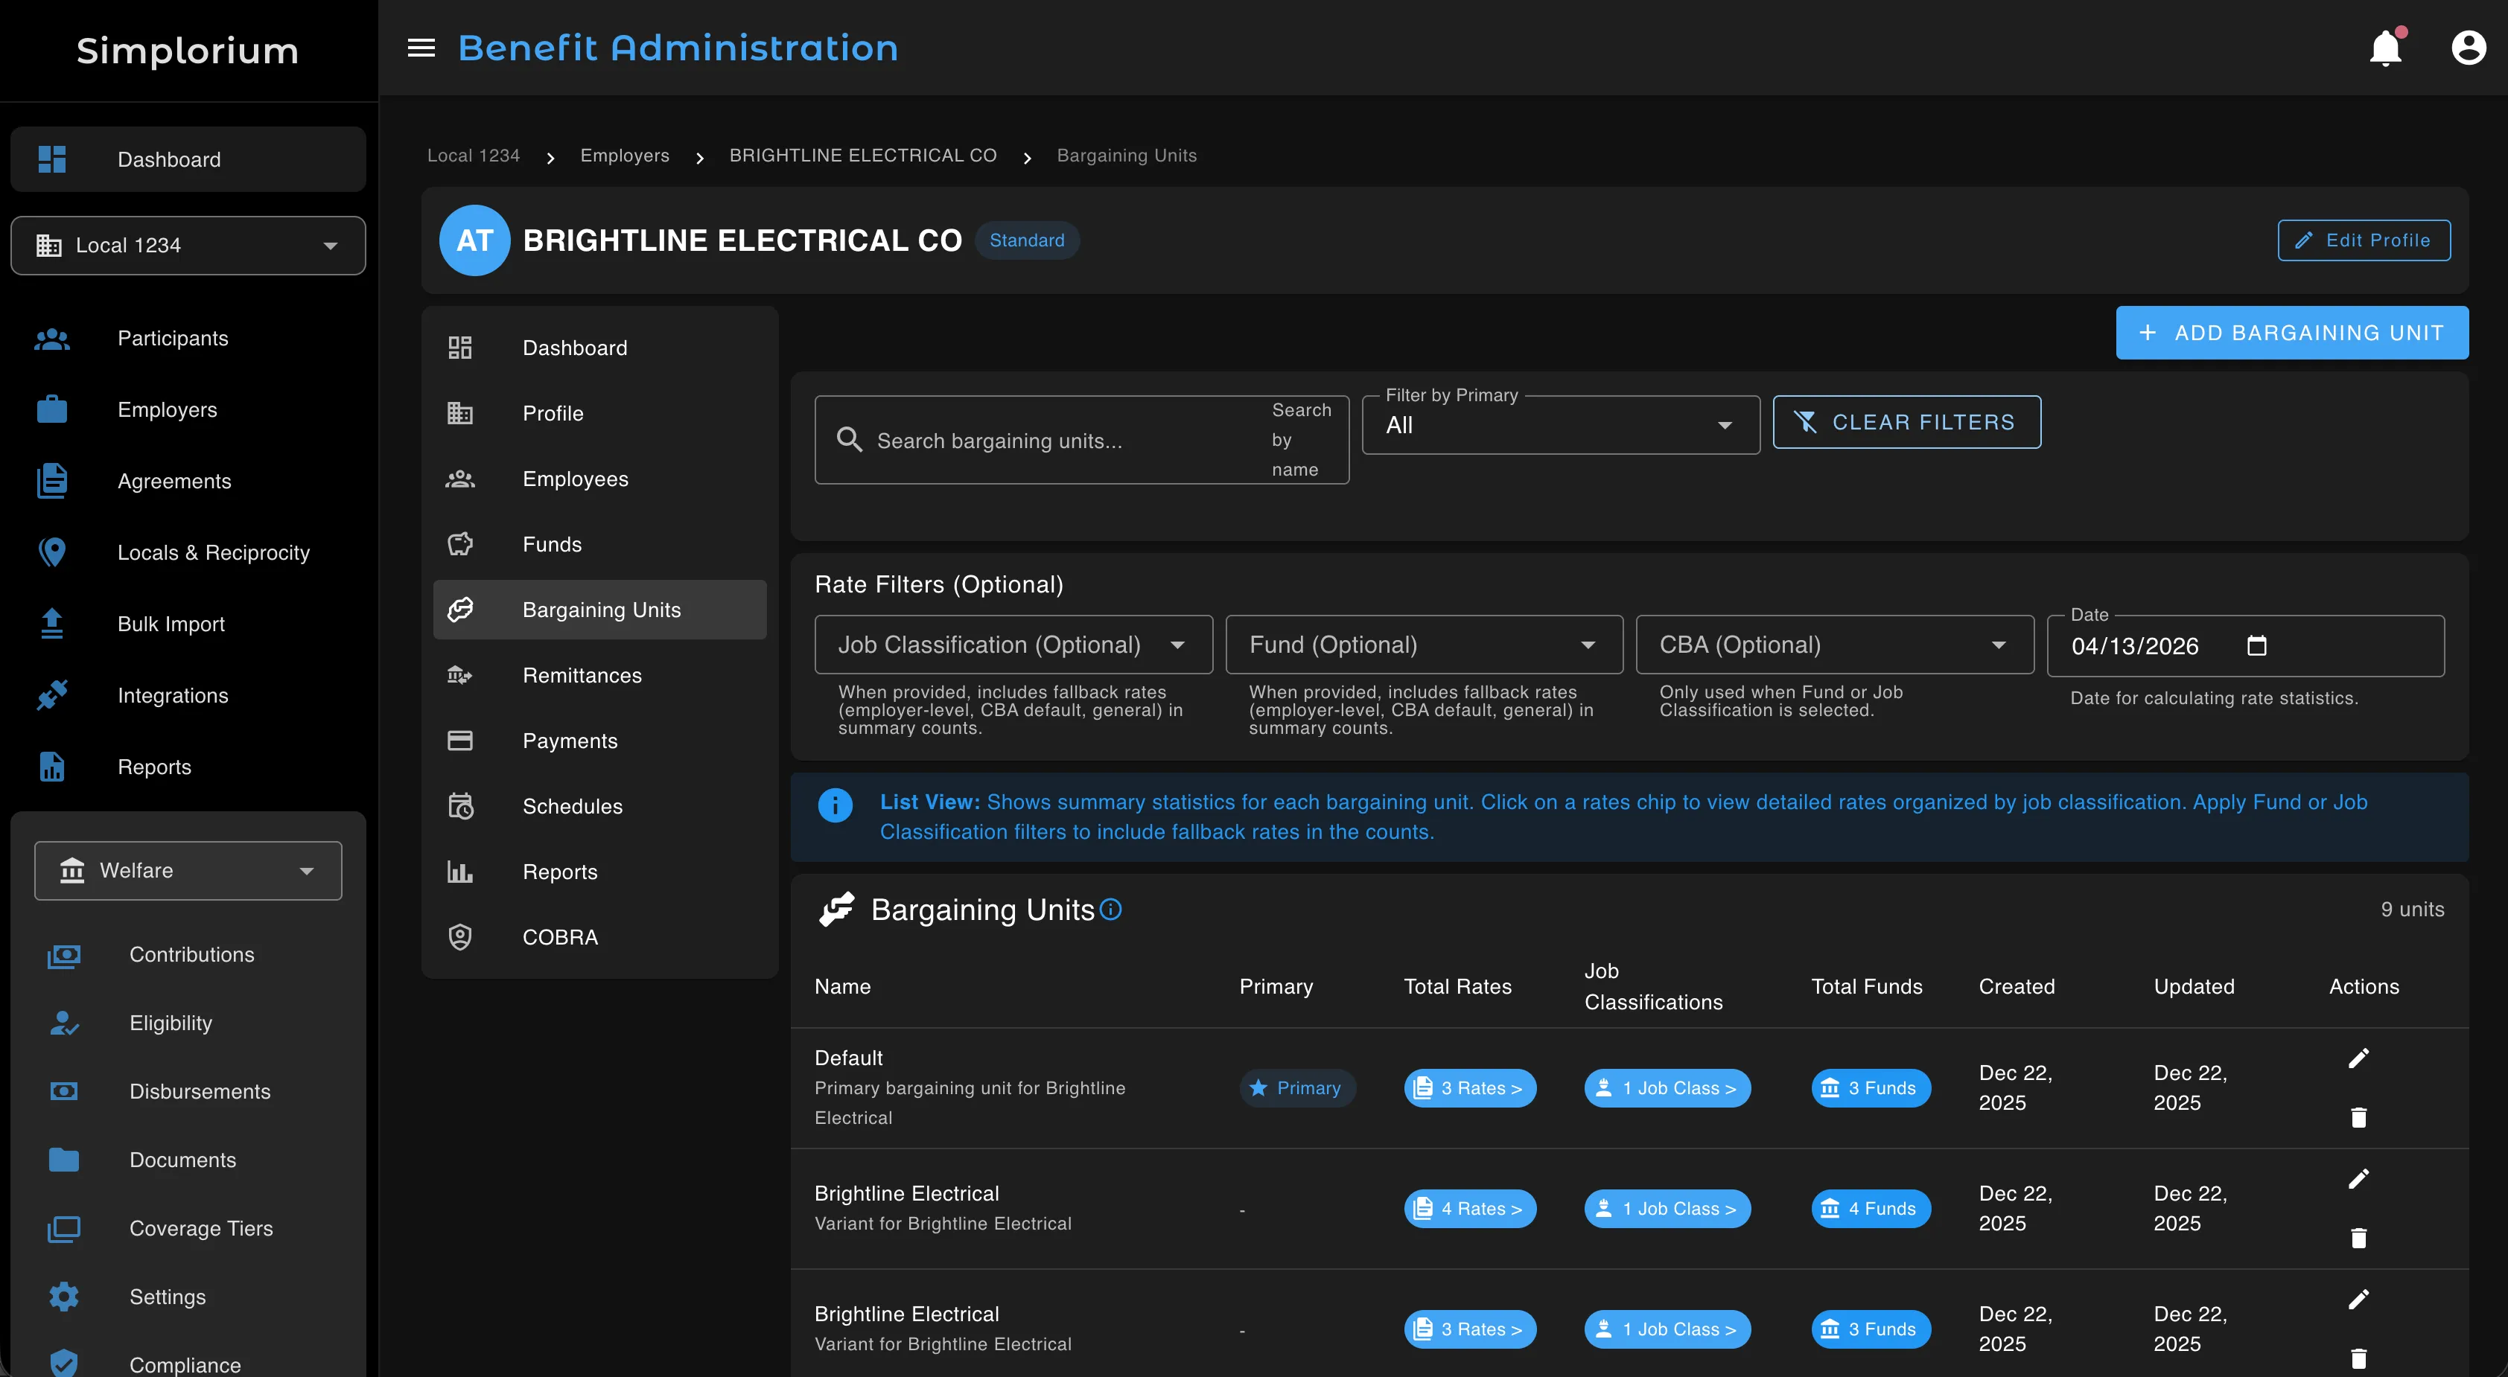Open the Date calendar picker
This screenshot has height=1377, width=2508.
pos(2259,645)
